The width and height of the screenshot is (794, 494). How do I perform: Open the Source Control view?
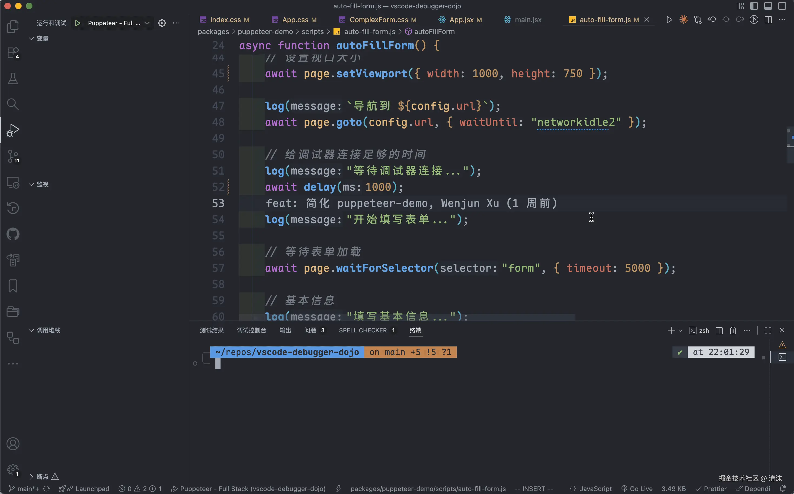13,156
